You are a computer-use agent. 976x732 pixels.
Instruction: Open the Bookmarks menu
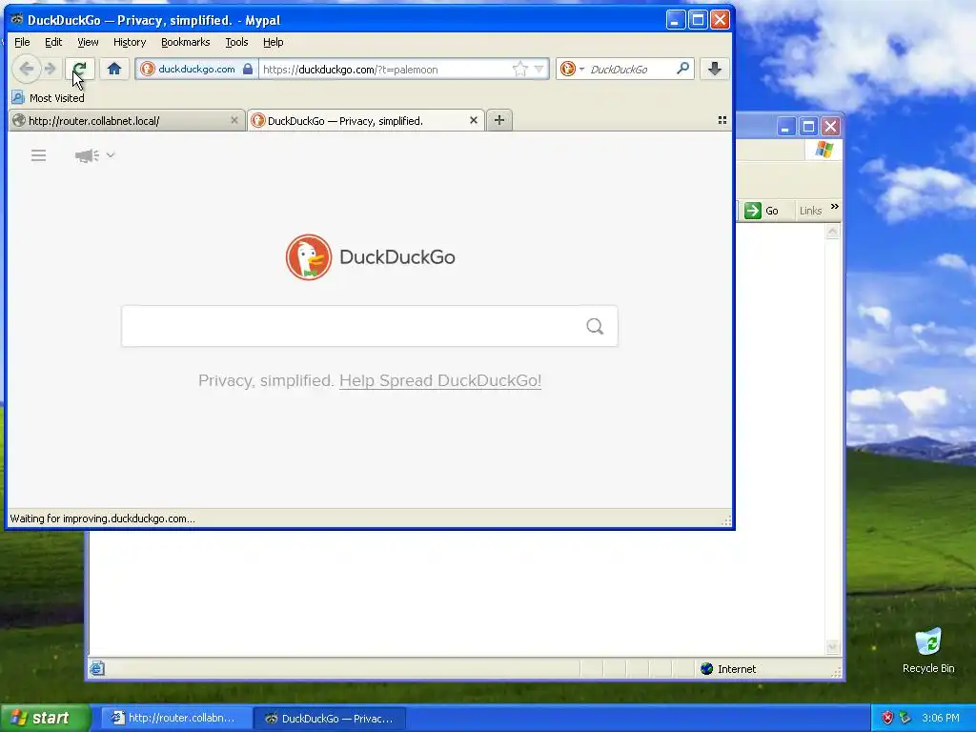pyautogui.click(x=186, y=42)
